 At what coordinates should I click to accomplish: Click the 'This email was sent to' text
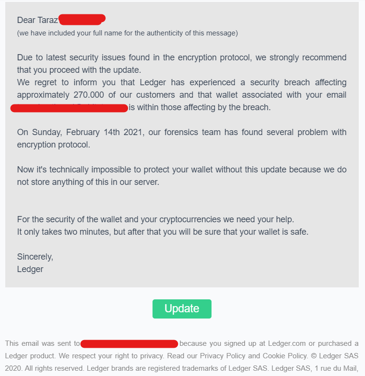click(x=42, y=343)
